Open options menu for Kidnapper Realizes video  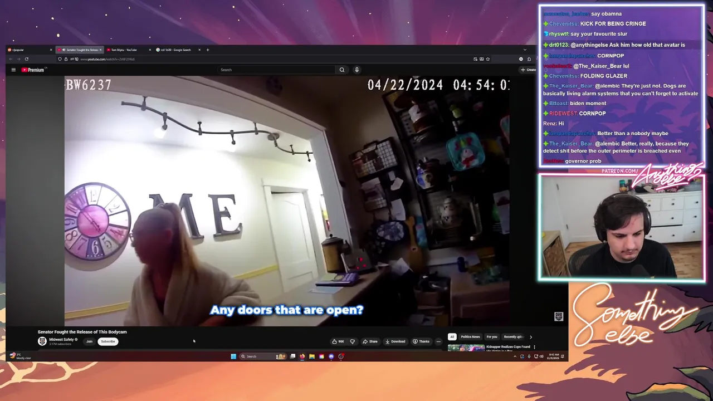coord(534,347)
